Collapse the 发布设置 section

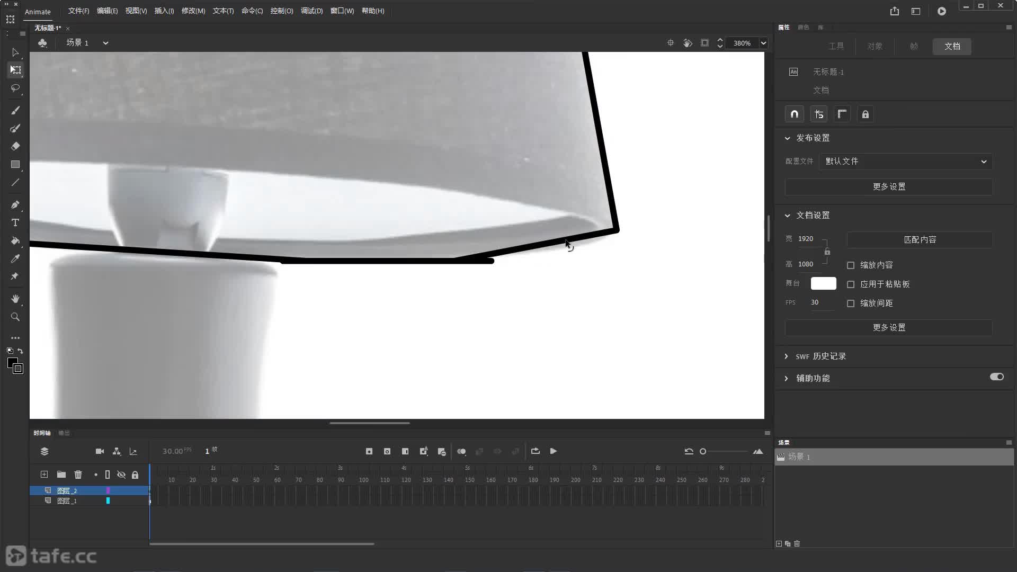(788, 138)
